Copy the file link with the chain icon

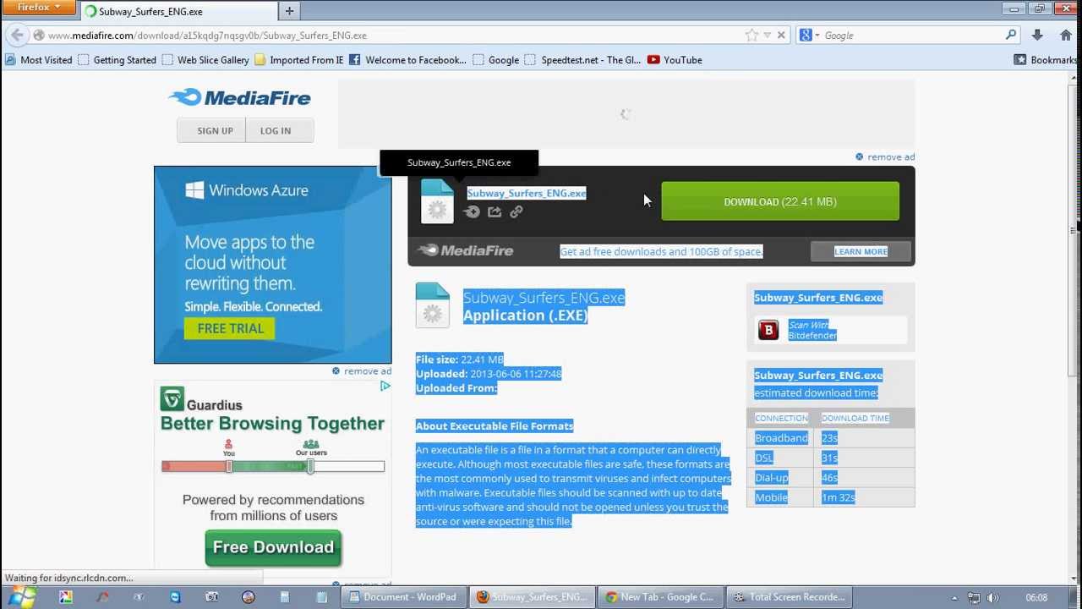click(516, 212)
